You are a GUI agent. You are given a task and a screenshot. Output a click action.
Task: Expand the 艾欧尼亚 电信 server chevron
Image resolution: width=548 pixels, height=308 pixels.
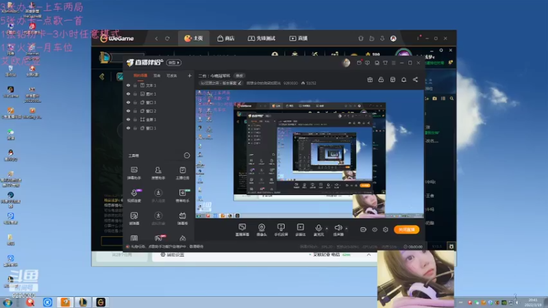click(369, 255)
